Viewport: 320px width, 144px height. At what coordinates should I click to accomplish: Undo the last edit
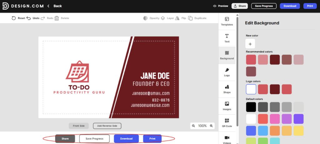coord(29,18)
